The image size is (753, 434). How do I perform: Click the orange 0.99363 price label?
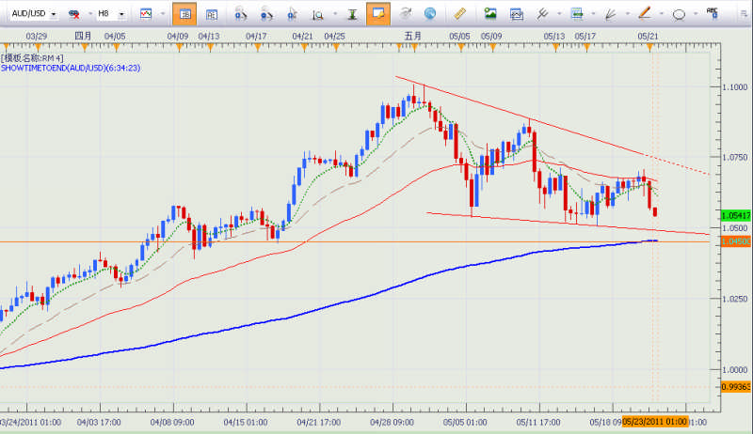point(736,387)
